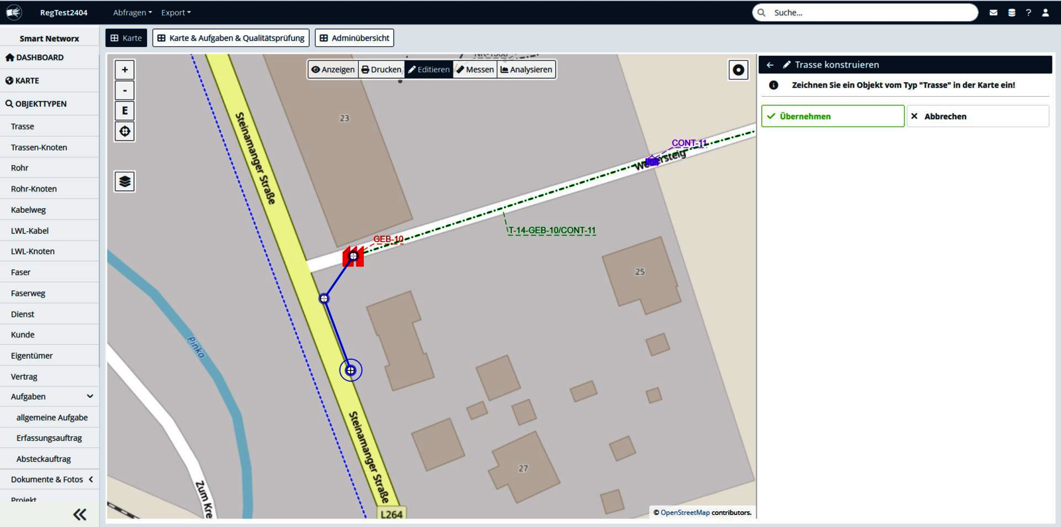Click the blue CONT-11 node symbol
Image resolution: width=1061 pixels, height=527 pixels.
click(x=652, y=160)
